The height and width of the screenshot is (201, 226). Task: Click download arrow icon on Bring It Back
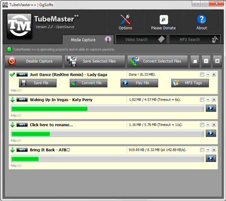[13, 150]
